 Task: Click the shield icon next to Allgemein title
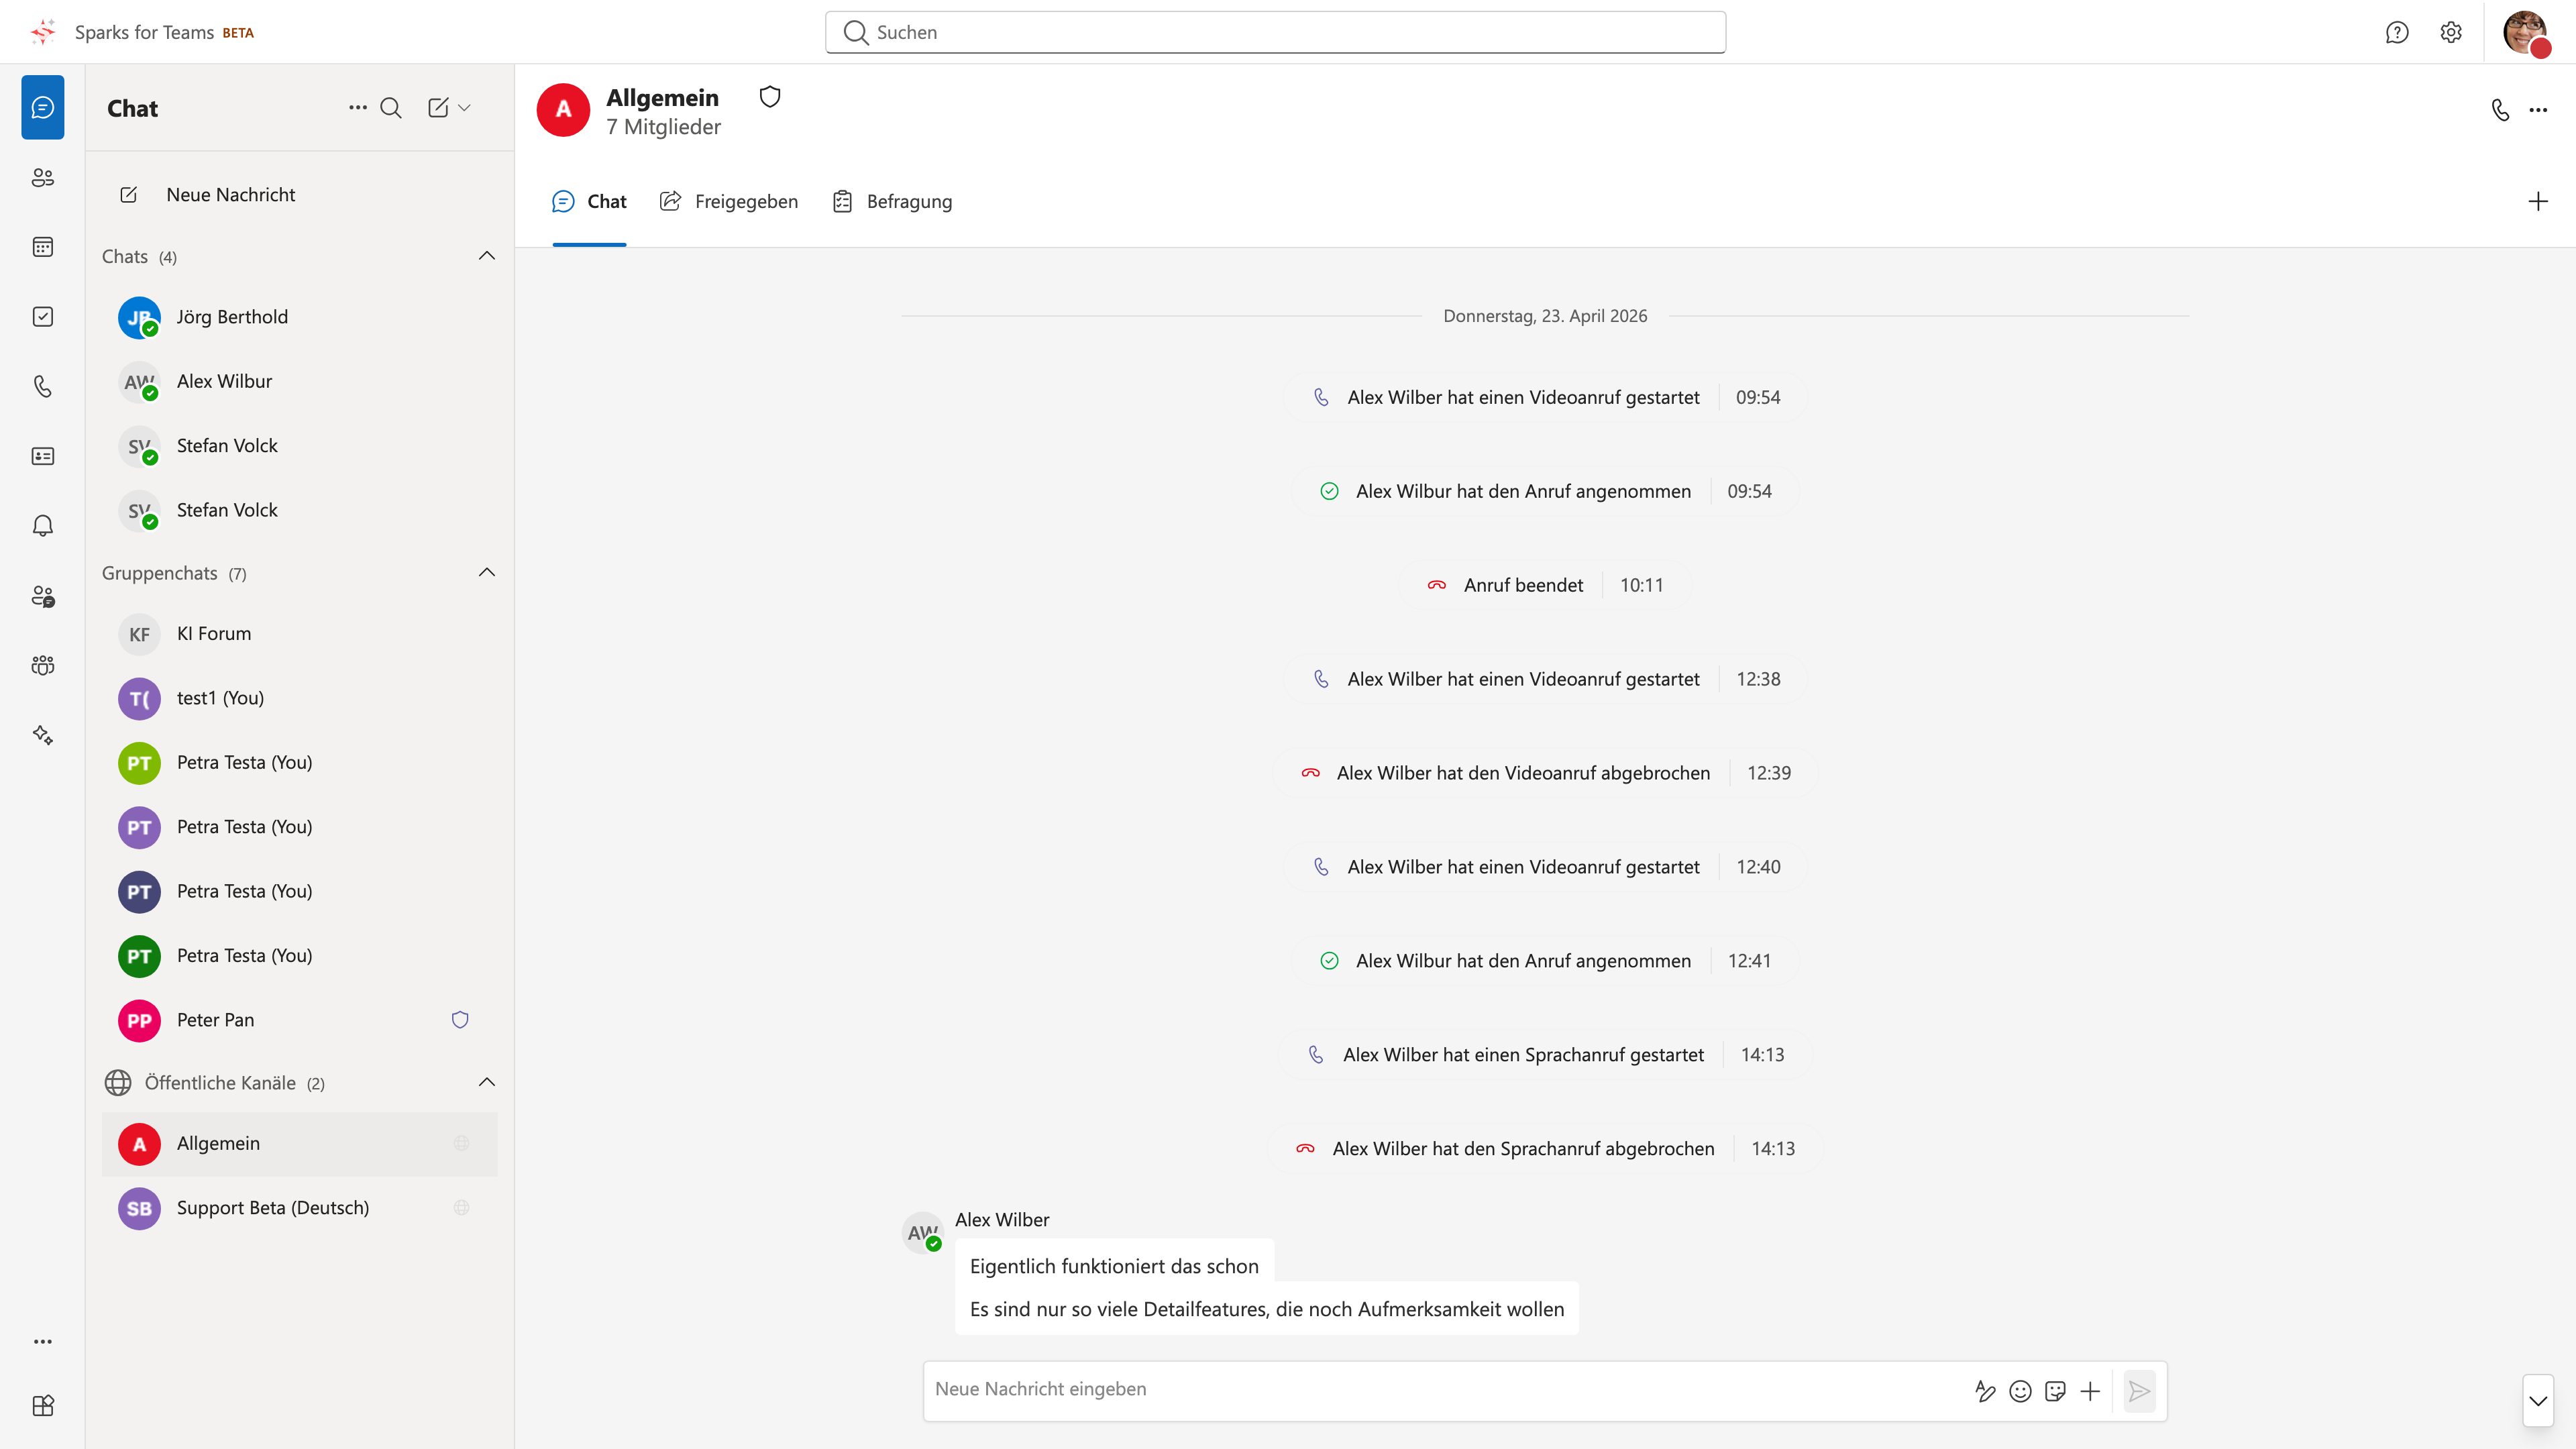[x=770, y=97]
